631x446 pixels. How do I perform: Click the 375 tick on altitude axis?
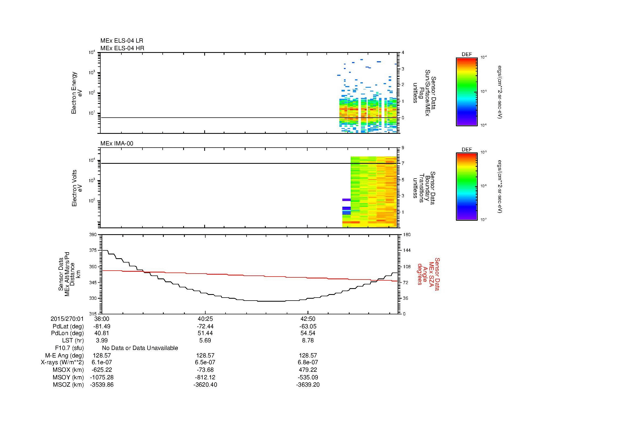pos(93,250)
